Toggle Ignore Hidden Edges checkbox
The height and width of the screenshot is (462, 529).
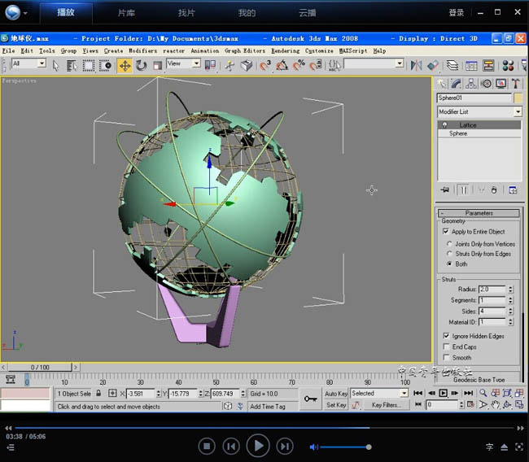446,336
